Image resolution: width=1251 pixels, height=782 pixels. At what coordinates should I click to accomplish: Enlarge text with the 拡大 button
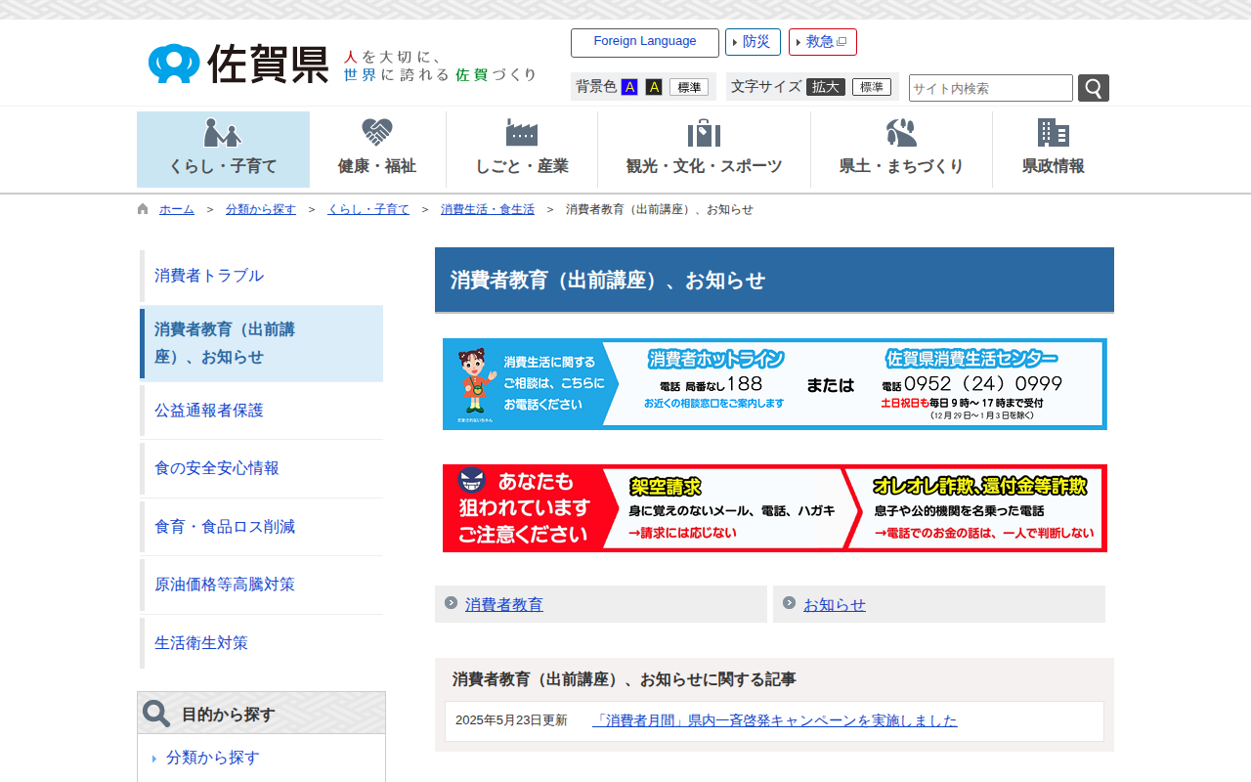click(826, 87)
